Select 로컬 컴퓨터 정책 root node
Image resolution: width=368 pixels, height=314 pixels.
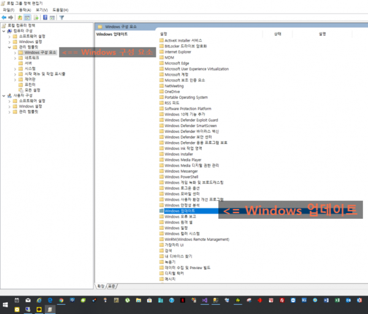point(21,25)
